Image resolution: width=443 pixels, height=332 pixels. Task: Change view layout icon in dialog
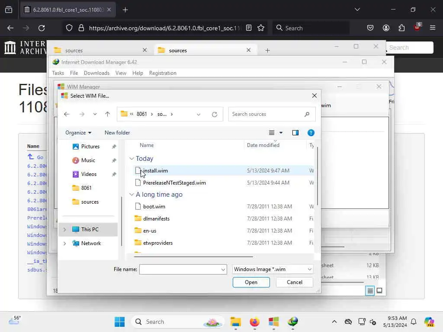pos(272,133)
